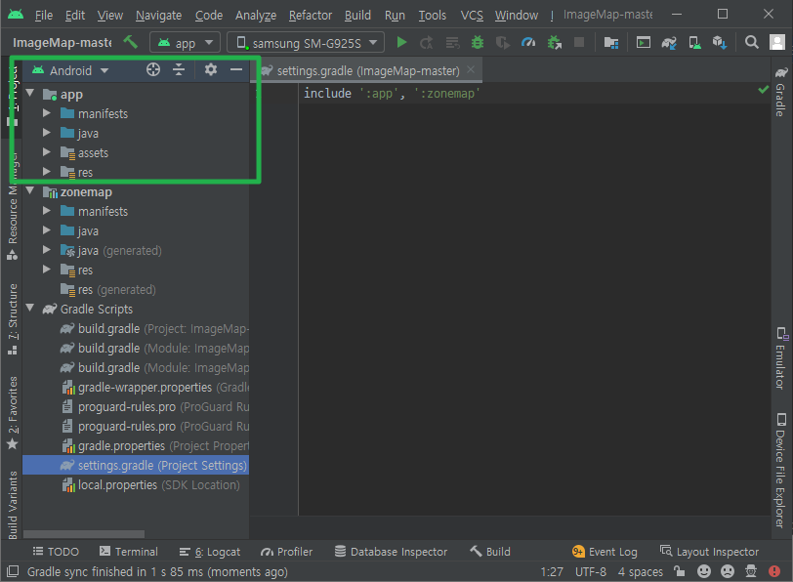The image size is (793, 582).
Task: Open the Layout Inspector tool window
Action: (710, 552)
